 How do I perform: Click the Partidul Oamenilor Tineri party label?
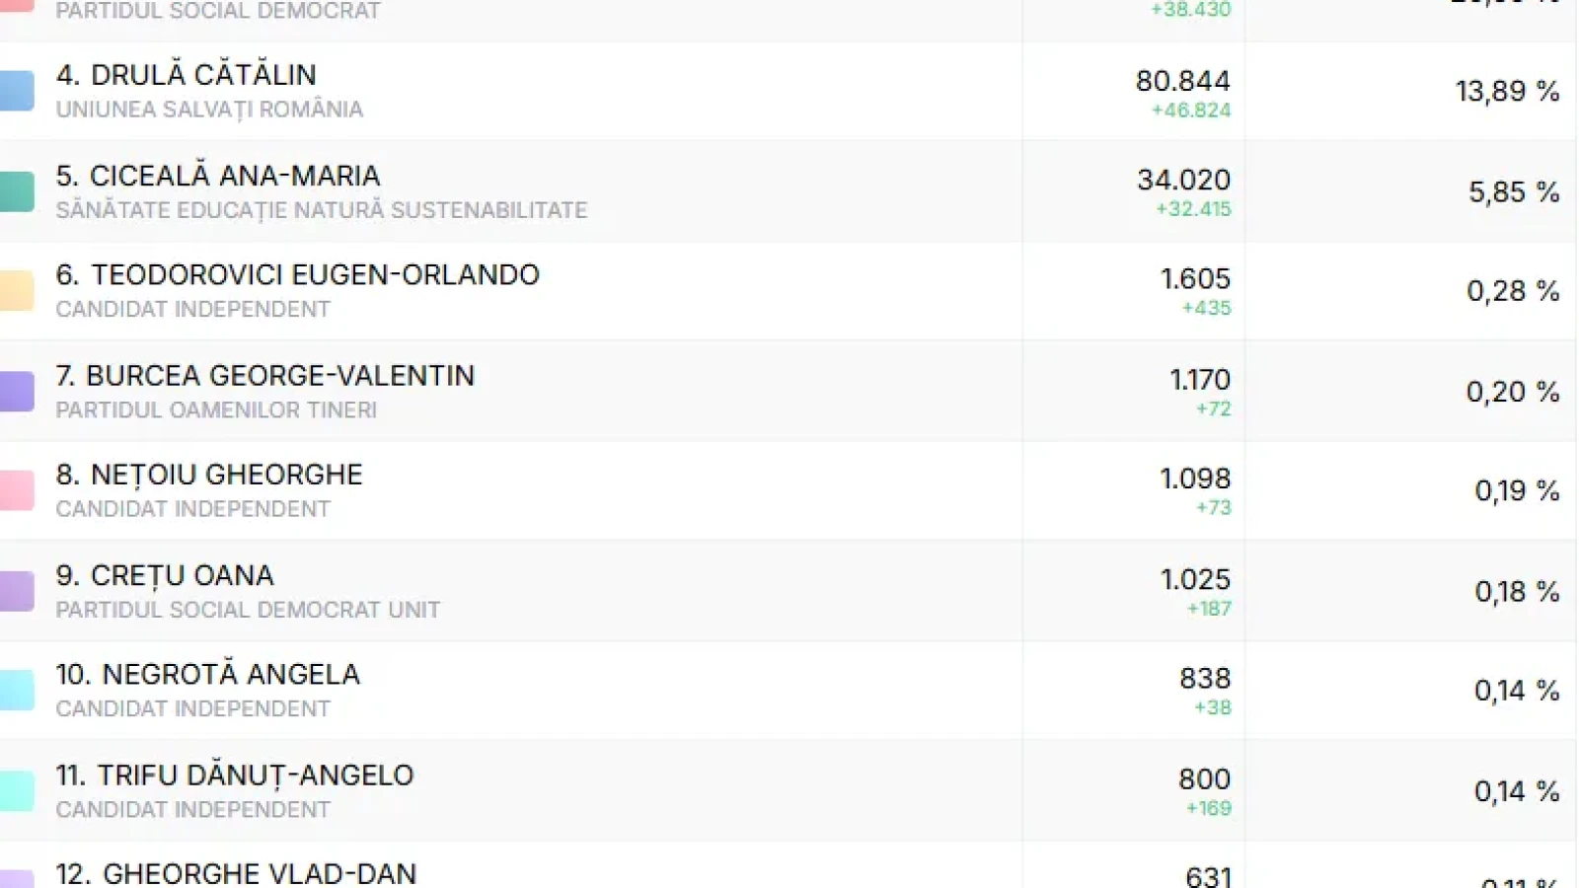click(x=216, y=410)
